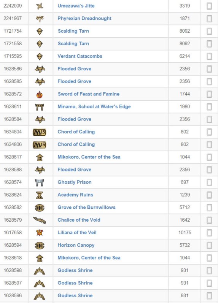Select the checkbox in Liliana of the Veil row
Viewport: 218px width, 303px height.
coord(209,233)
